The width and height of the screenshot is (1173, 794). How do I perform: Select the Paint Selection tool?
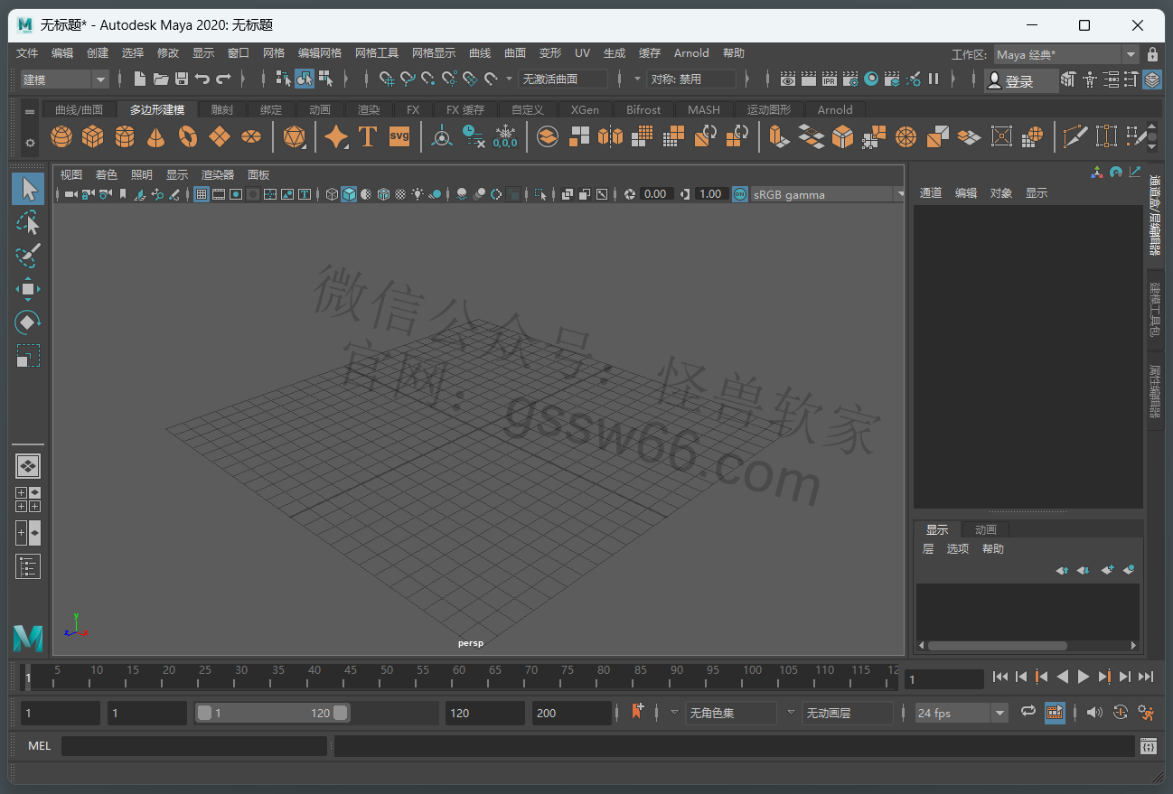click(28, 256)
